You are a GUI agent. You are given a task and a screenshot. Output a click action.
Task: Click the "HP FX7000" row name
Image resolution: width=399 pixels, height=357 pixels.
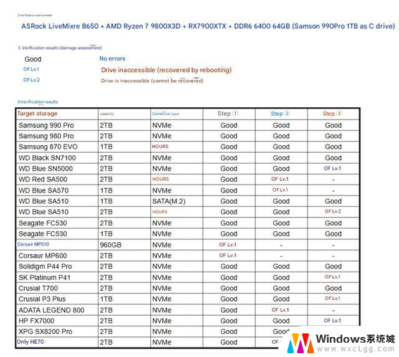pyautogui.click(x=36, y=321)
